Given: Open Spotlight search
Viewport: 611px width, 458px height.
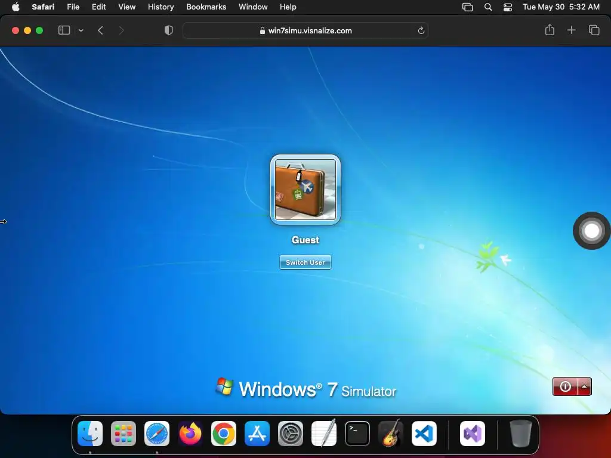Looking at the screenshot, I should 488,7.
